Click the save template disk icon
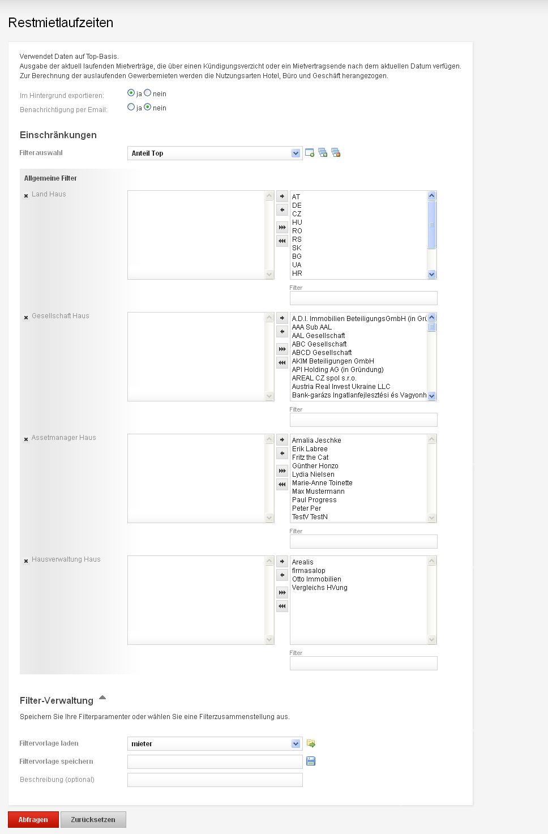The width and height of the screenshot is (548, 834). [x=311, y=762]
